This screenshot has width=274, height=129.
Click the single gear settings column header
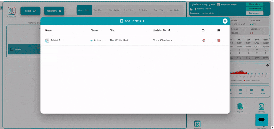point(219,30)
